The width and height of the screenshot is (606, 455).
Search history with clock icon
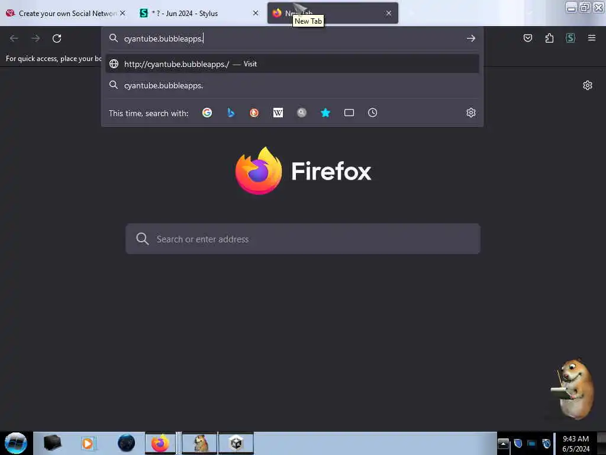(373, 113)
